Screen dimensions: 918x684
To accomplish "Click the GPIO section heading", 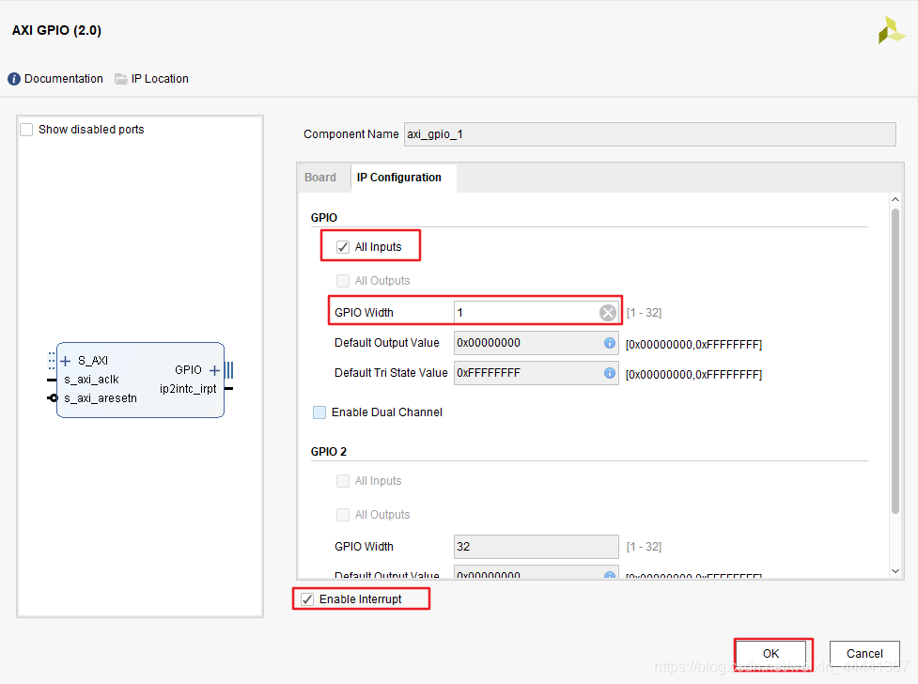I will pos(324,218).
